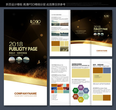
Task: Click the gold LOGO on large cover
Action: (36, 21)
